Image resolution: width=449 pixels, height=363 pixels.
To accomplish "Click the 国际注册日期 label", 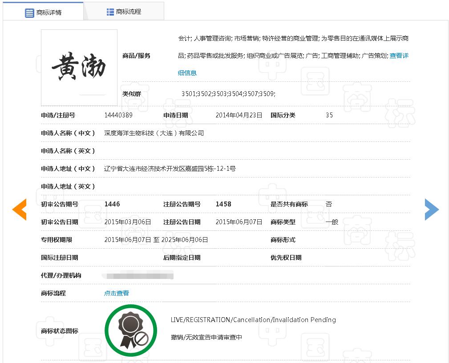I will coord(60,258).
